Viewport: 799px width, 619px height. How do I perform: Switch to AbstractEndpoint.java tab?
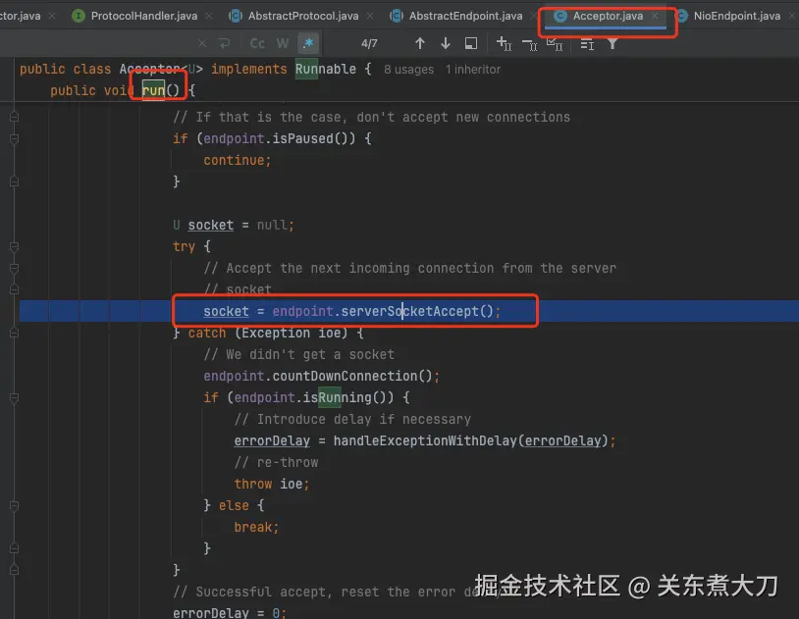coord(465,16)
